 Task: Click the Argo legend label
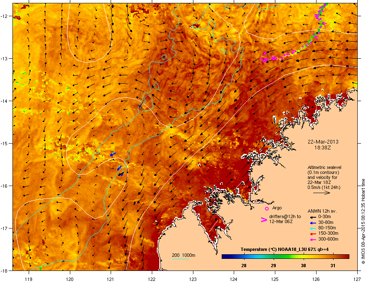(x=277, y=208)
